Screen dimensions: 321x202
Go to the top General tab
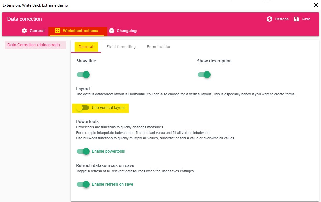(x=37, y=31)
